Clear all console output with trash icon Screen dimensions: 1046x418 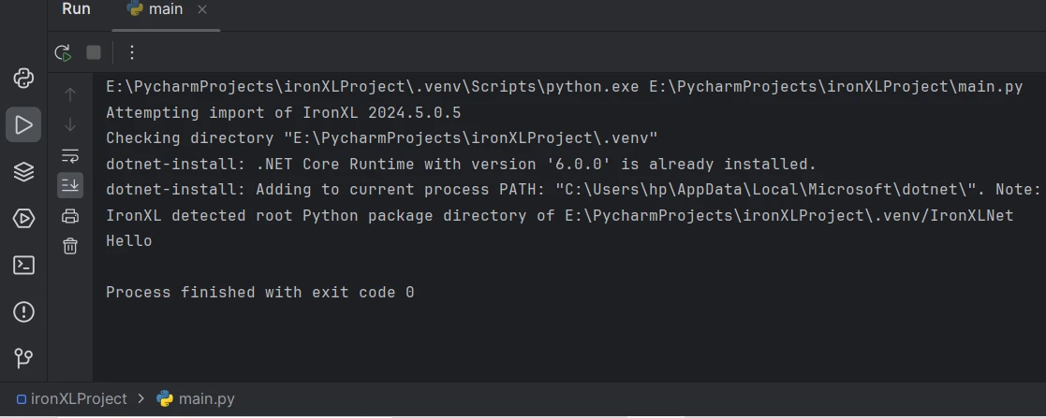[x=70, y=246]
